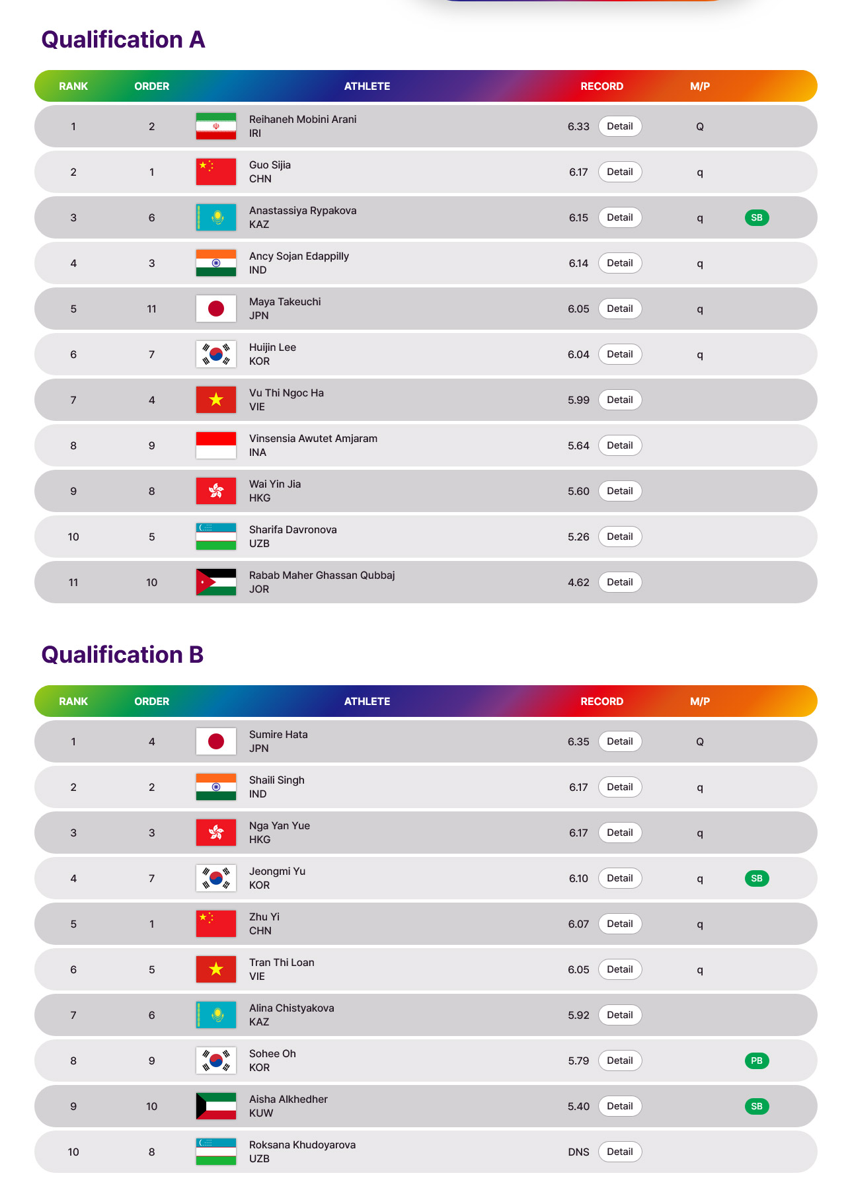
Task: Click PB badge in Sohee Oh row
Action: [757, 1061]
